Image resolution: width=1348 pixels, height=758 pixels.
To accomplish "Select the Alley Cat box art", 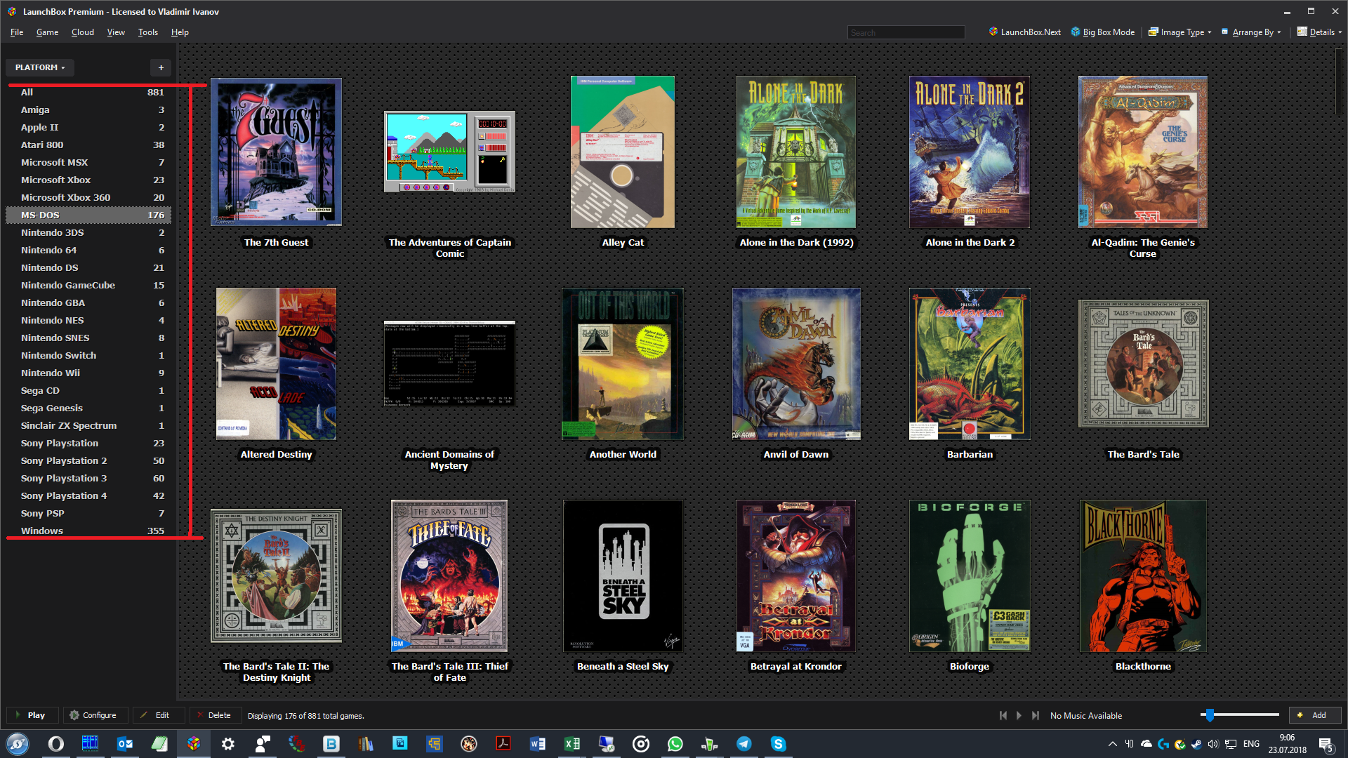I will (x=623, y=152).
